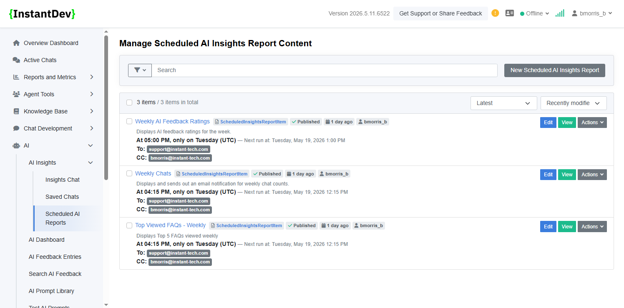The height and width of the screenshot is (308, 624).
Task: Open AI Prompt Library
Action: [51, 291]
